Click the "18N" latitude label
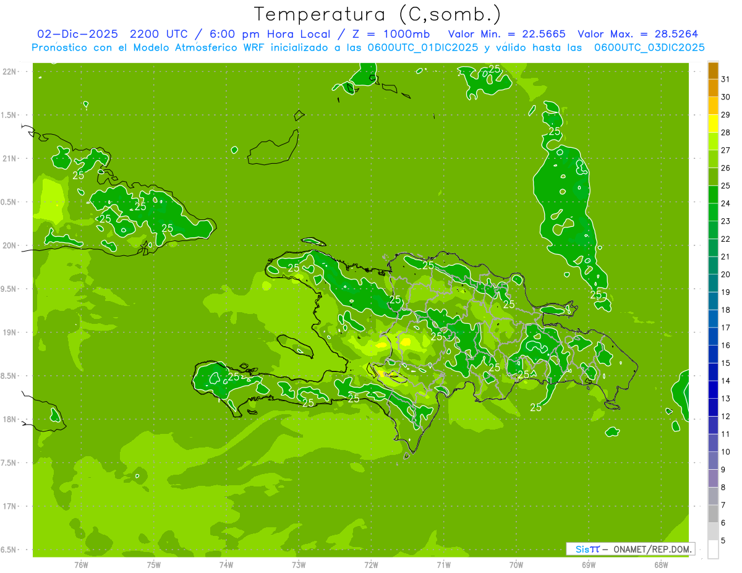This screenshot has height=573, width=742. pyautogui.click(x=10, y=419)
